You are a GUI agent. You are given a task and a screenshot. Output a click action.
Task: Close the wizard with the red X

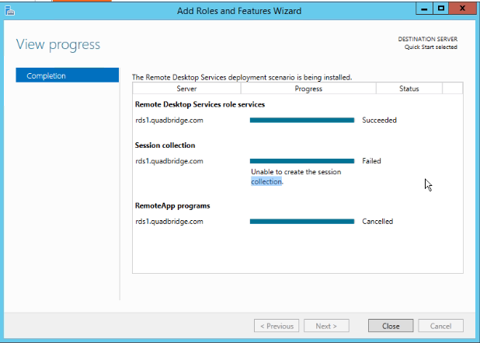pyautogui.click(x=462, y=9)
